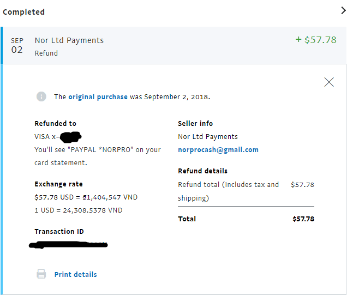Click the Refund details heading
This screenshot has width=347, height=296.
(202, 171)
